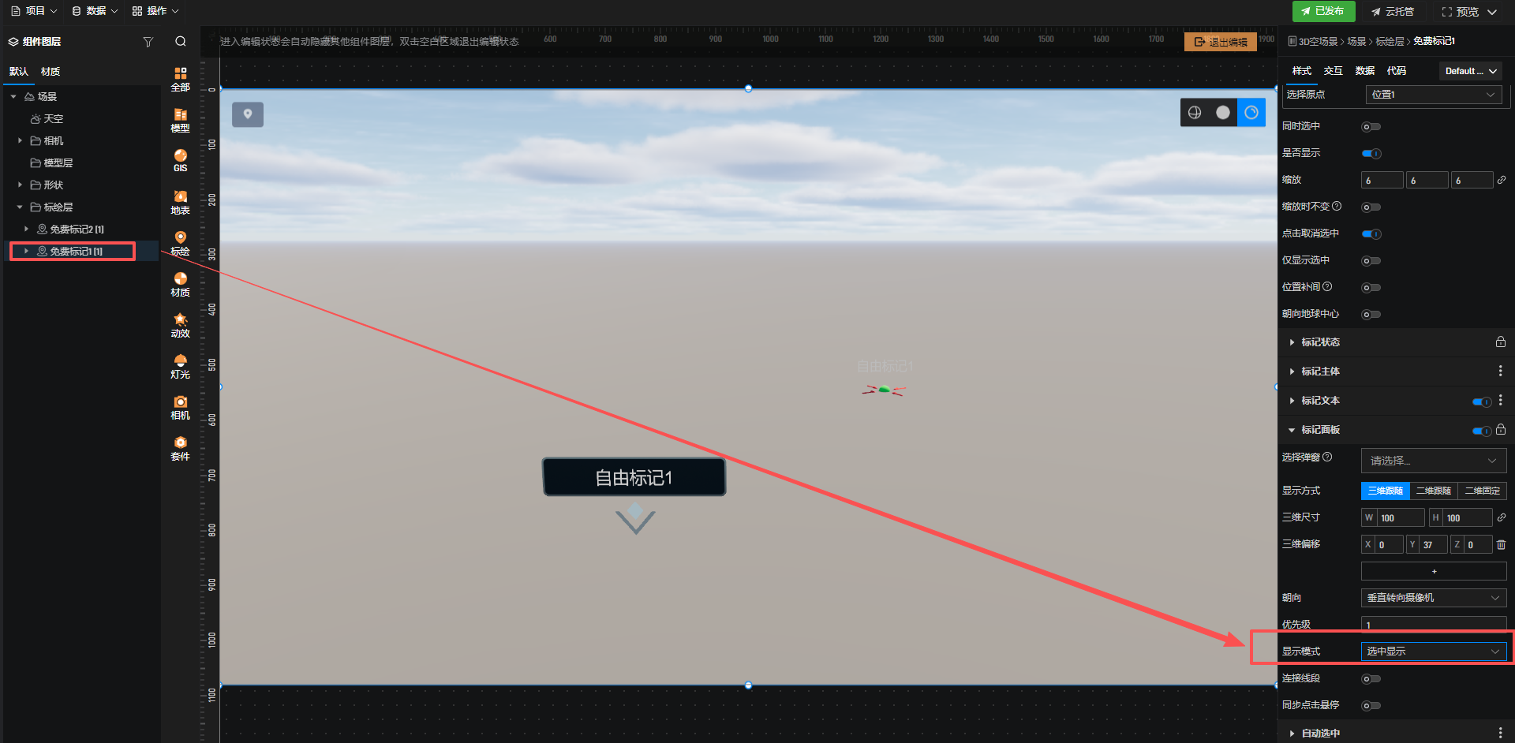
Task: Click the 退出编辑 button
Action: click(x=1220, y=42)
